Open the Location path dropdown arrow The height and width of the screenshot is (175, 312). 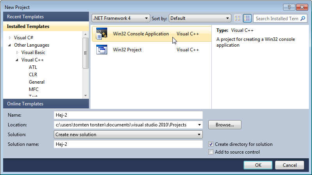199,125
